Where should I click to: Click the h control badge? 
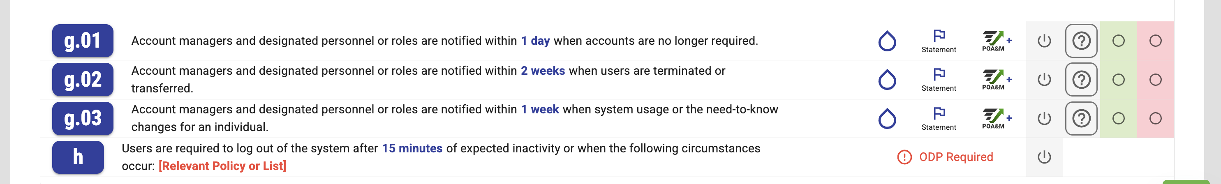coord(78,157)
